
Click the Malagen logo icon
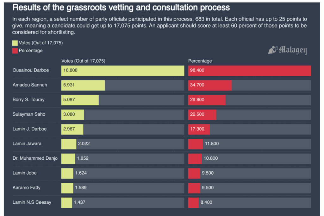(272, 50)
